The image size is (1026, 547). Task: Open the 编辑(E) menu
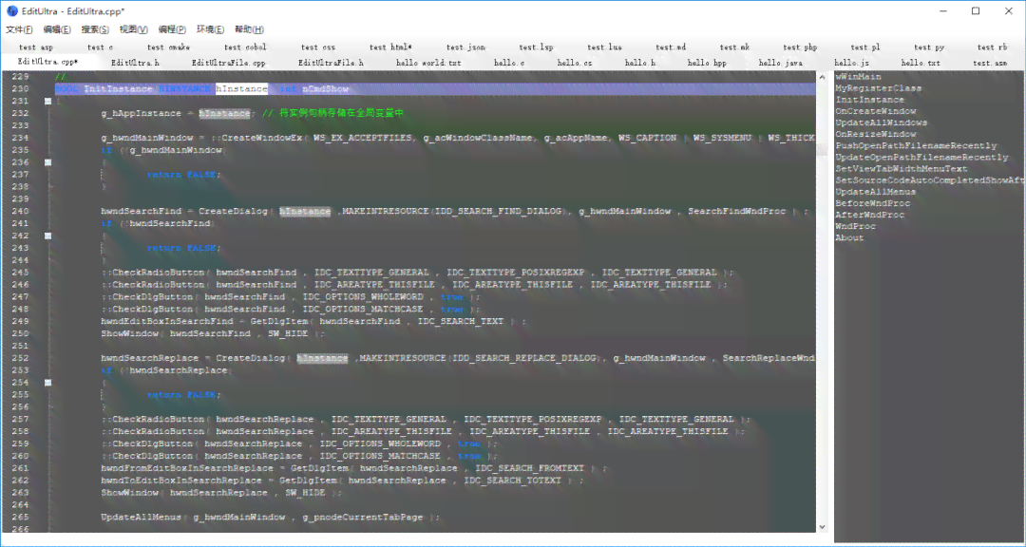click(x=57, y=29)
